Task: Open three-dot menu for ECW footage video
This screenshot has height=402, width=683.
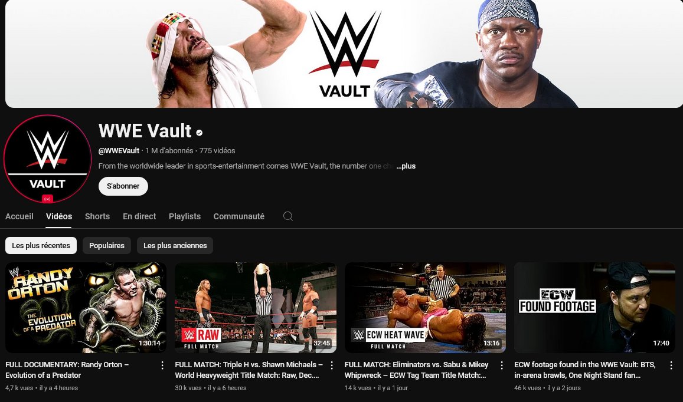Action: [x=671, y=365]
